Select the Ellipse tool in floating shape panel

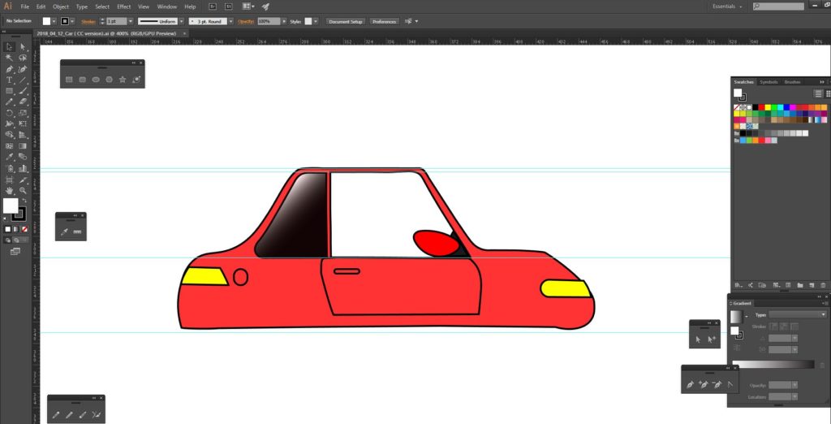click(96, 80)
